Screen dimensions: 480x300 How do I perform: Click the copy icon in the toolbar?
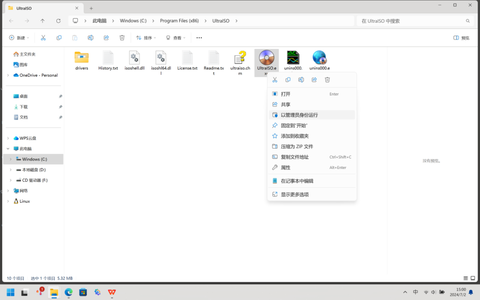pos(59,38)
